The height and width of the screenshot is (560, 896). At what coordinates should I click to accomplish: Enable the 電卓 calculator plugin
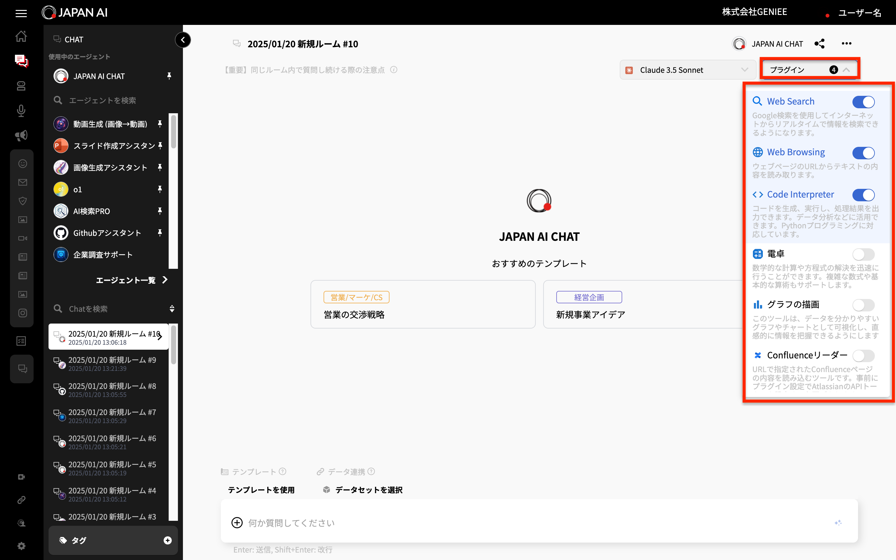(x=863, y=254)
